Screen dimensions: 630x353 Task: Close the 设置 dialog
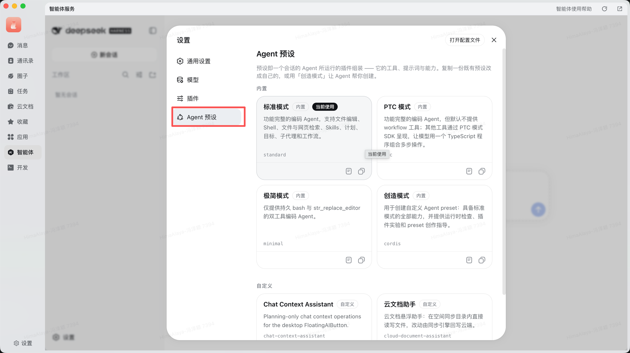[x=494, y=40]
